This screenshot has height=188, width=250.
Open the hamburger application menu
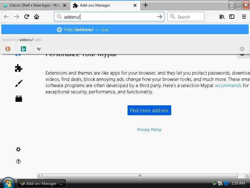(x=244, y=17)
